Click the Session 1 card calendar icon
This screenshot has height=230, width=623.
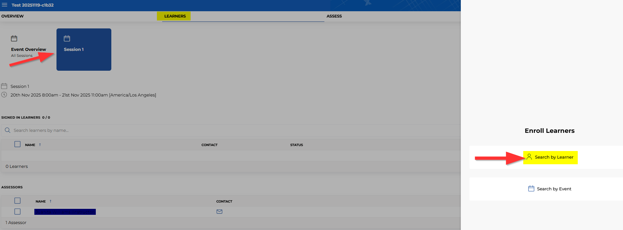[67, 39]
